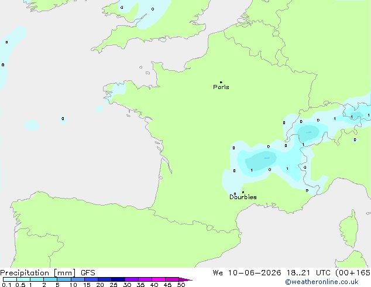Select the 2–5 mm legend color
Image resolution: width=371 pixels, height=287 pixels.
pos(50,279)
